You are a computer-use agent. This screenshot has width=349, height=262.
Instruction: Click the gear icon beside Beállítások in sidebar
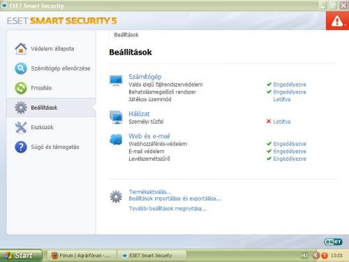click(x=21, y=108)
